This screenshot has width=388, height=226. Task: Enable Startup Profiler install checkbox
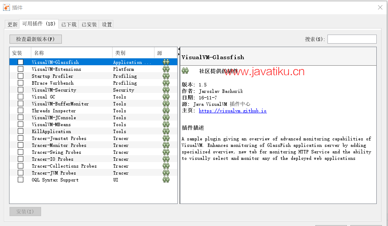20,76
